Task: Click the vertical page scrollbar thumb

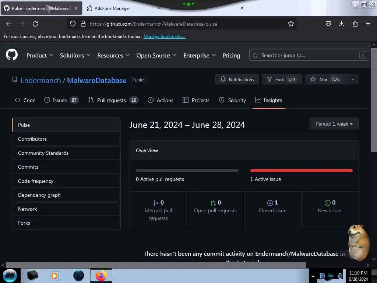Action: [374, 100]
